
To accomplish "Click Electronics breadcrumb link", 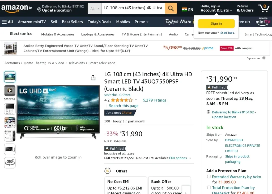I will click(x=12, y=63).
